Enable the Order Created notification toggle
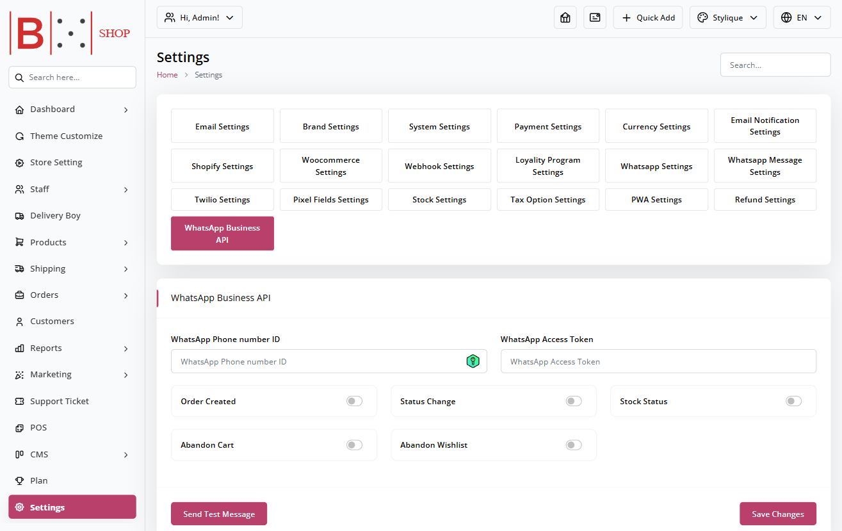This screenshot has width=842, height=531. pyautogui.click(x=353, y=400)
